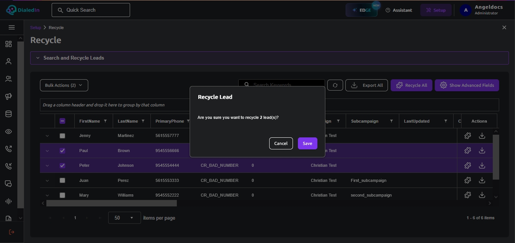
Task: Expand the Juan Perez row details
Action: pos(48,180)
